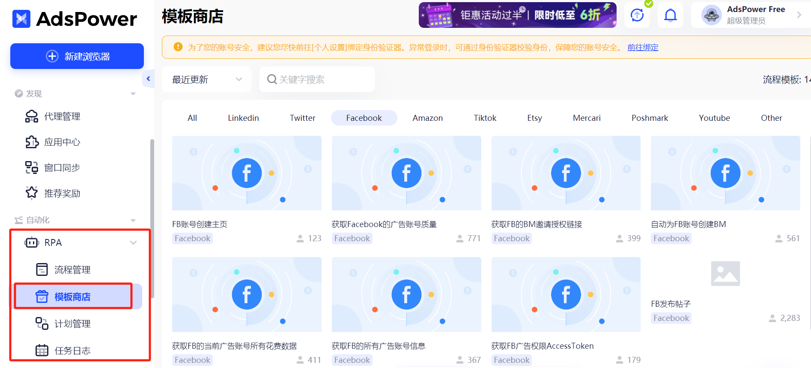Click the search magnifier icon

point(272,79)
